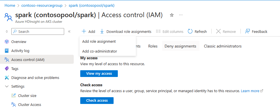This screenshot has height=109, width=280.
Task: Switch to the Classic administrators tab
Action: [x=223, y=46]
